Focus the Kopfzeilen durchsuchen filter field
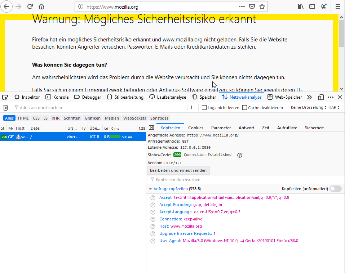Image resolution: width=345 pixels, height=273 pixels. 246,180
